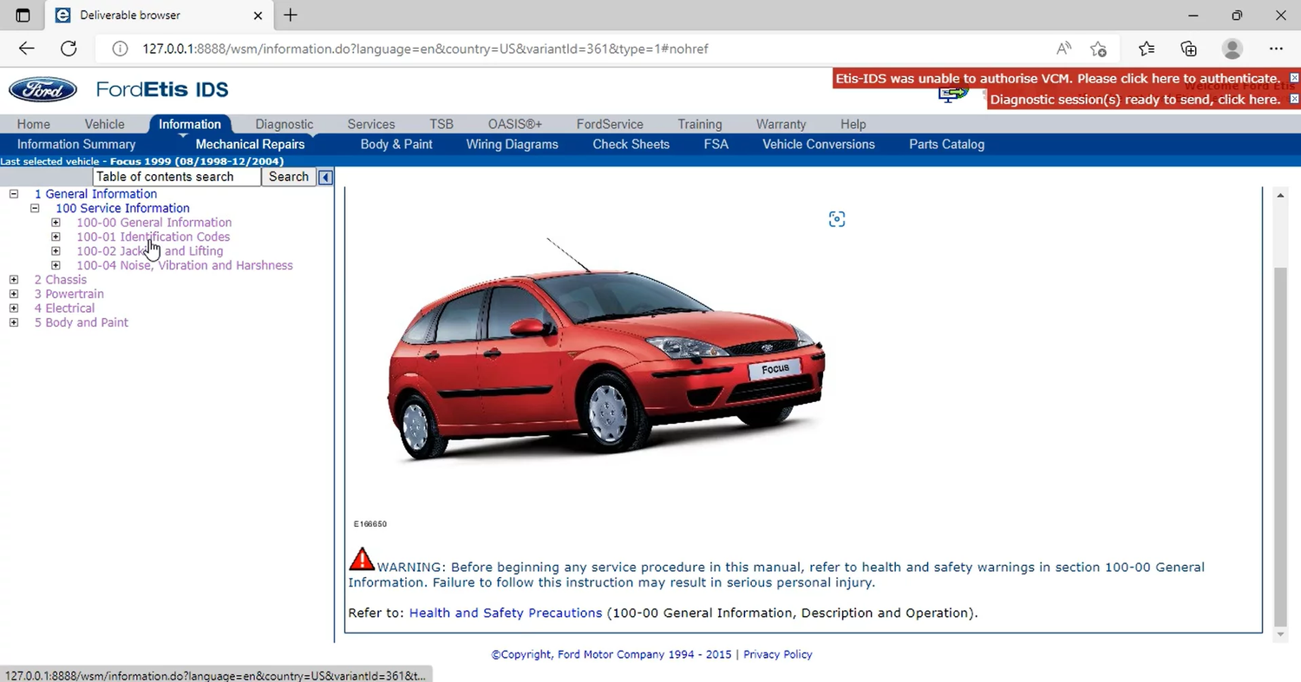Collapse the table of contents sidebar arrow
Viewport: 1301px width, 682px height.
click(x=325, y=177)
